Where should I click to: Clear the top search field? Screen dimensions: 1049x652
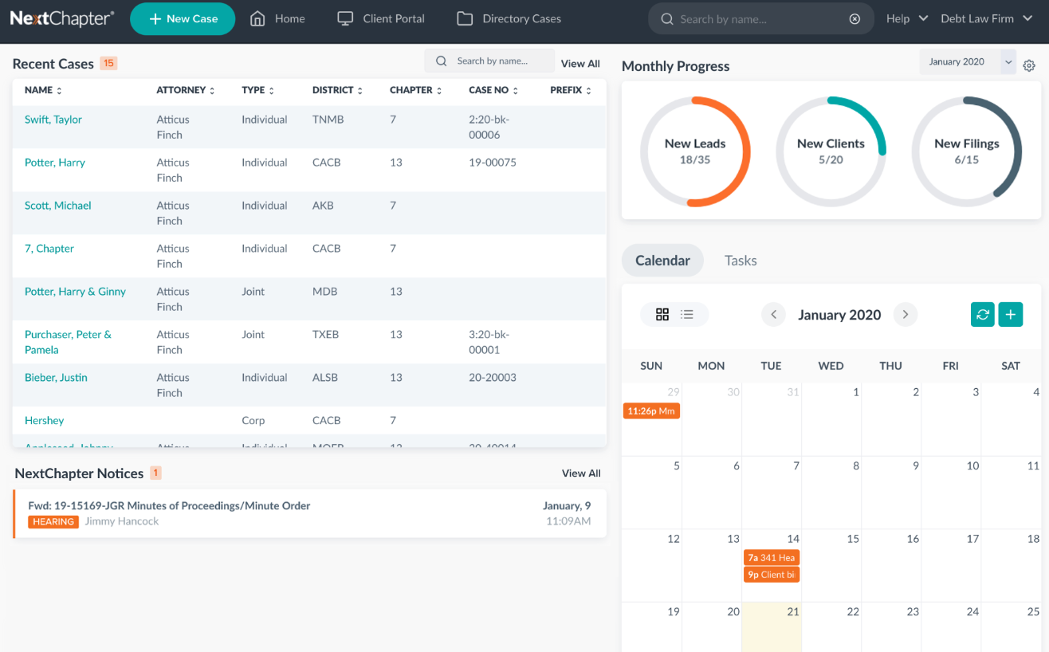[855, 19]
